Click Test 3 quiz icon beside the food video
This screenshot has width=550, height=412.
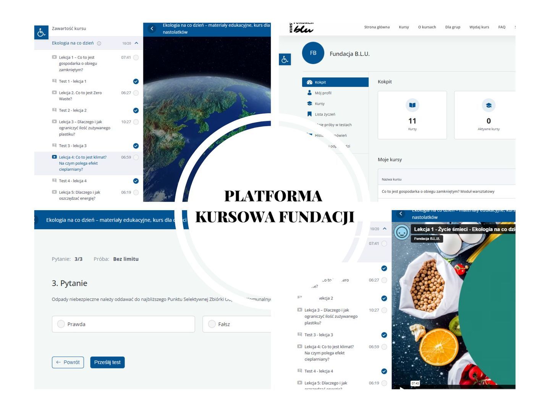[300, 335]
